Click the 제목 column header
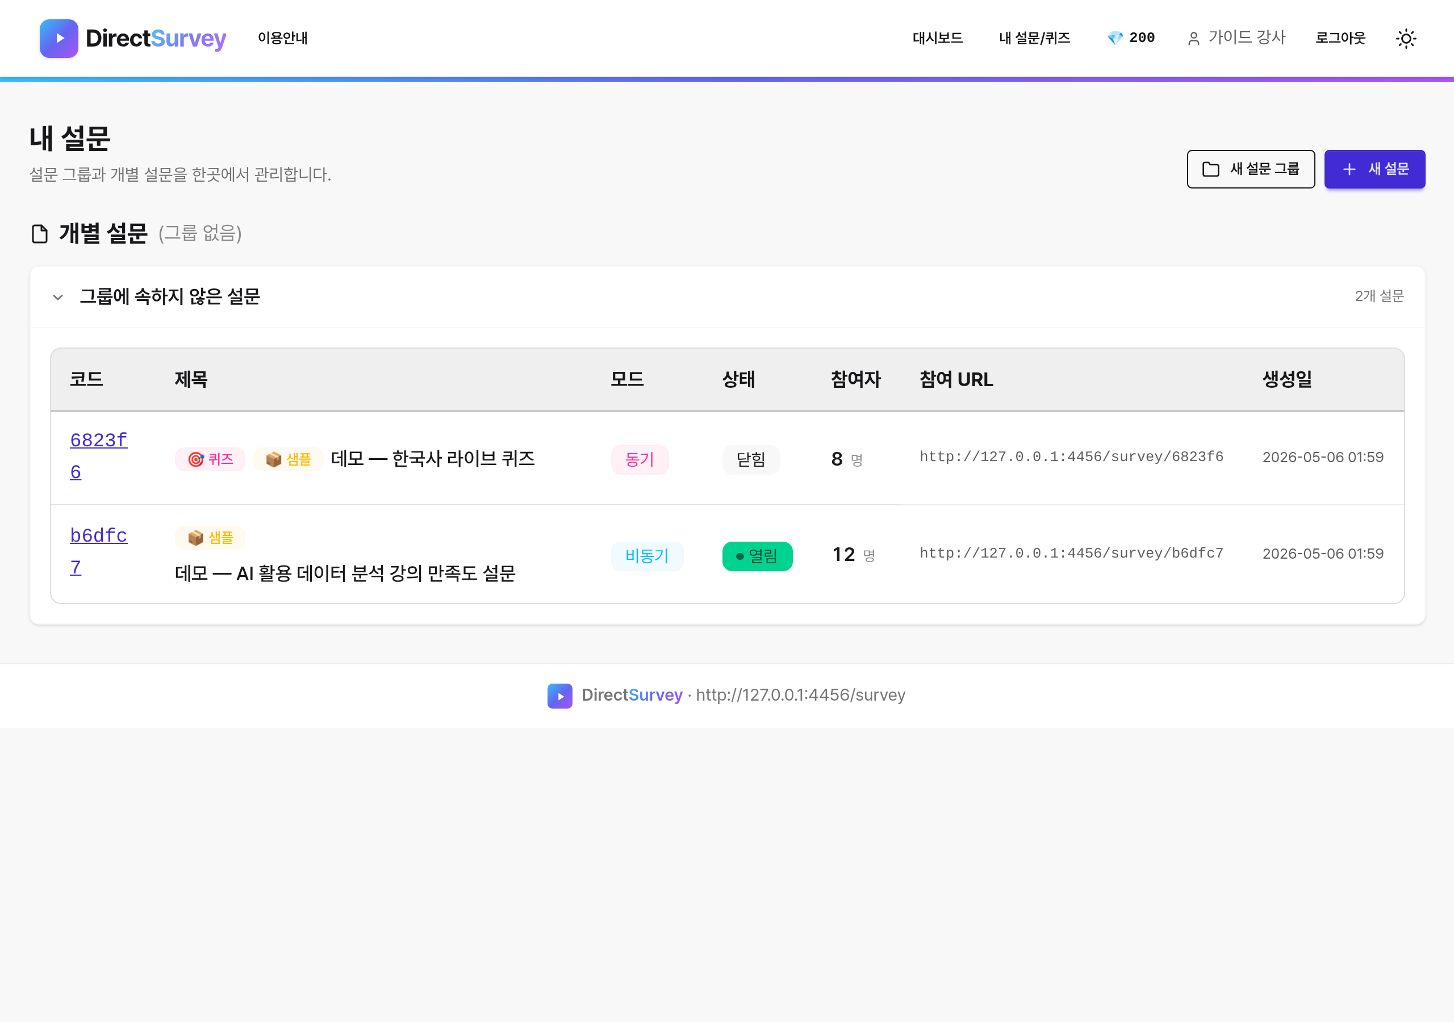This screenshot has width=1454, height=1022. 191,379
